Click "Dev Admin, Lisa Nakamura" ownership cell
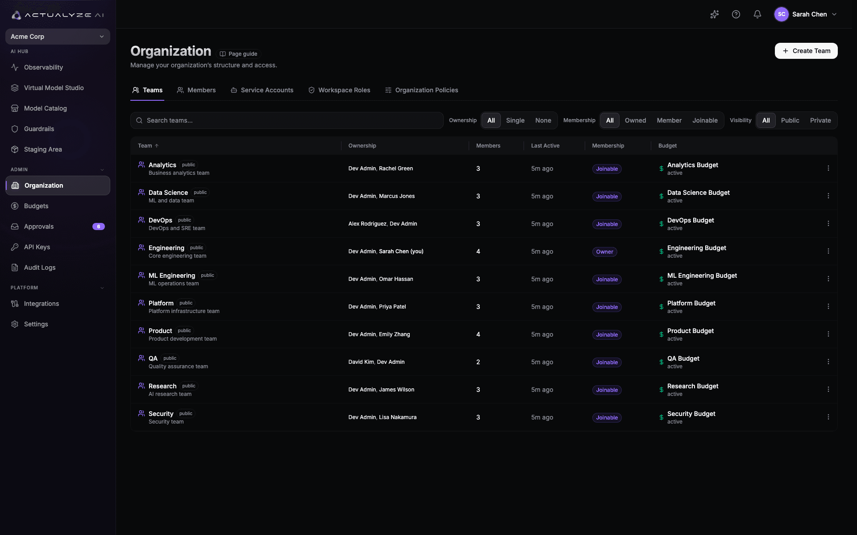Image resolution: width=857 pixels, height=535 pixels. [382, 417]
